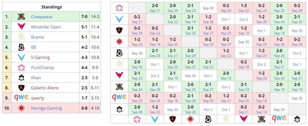
Task: Click the Nemiga Gaming logo in the Standings table
Action: pos(21,108)
